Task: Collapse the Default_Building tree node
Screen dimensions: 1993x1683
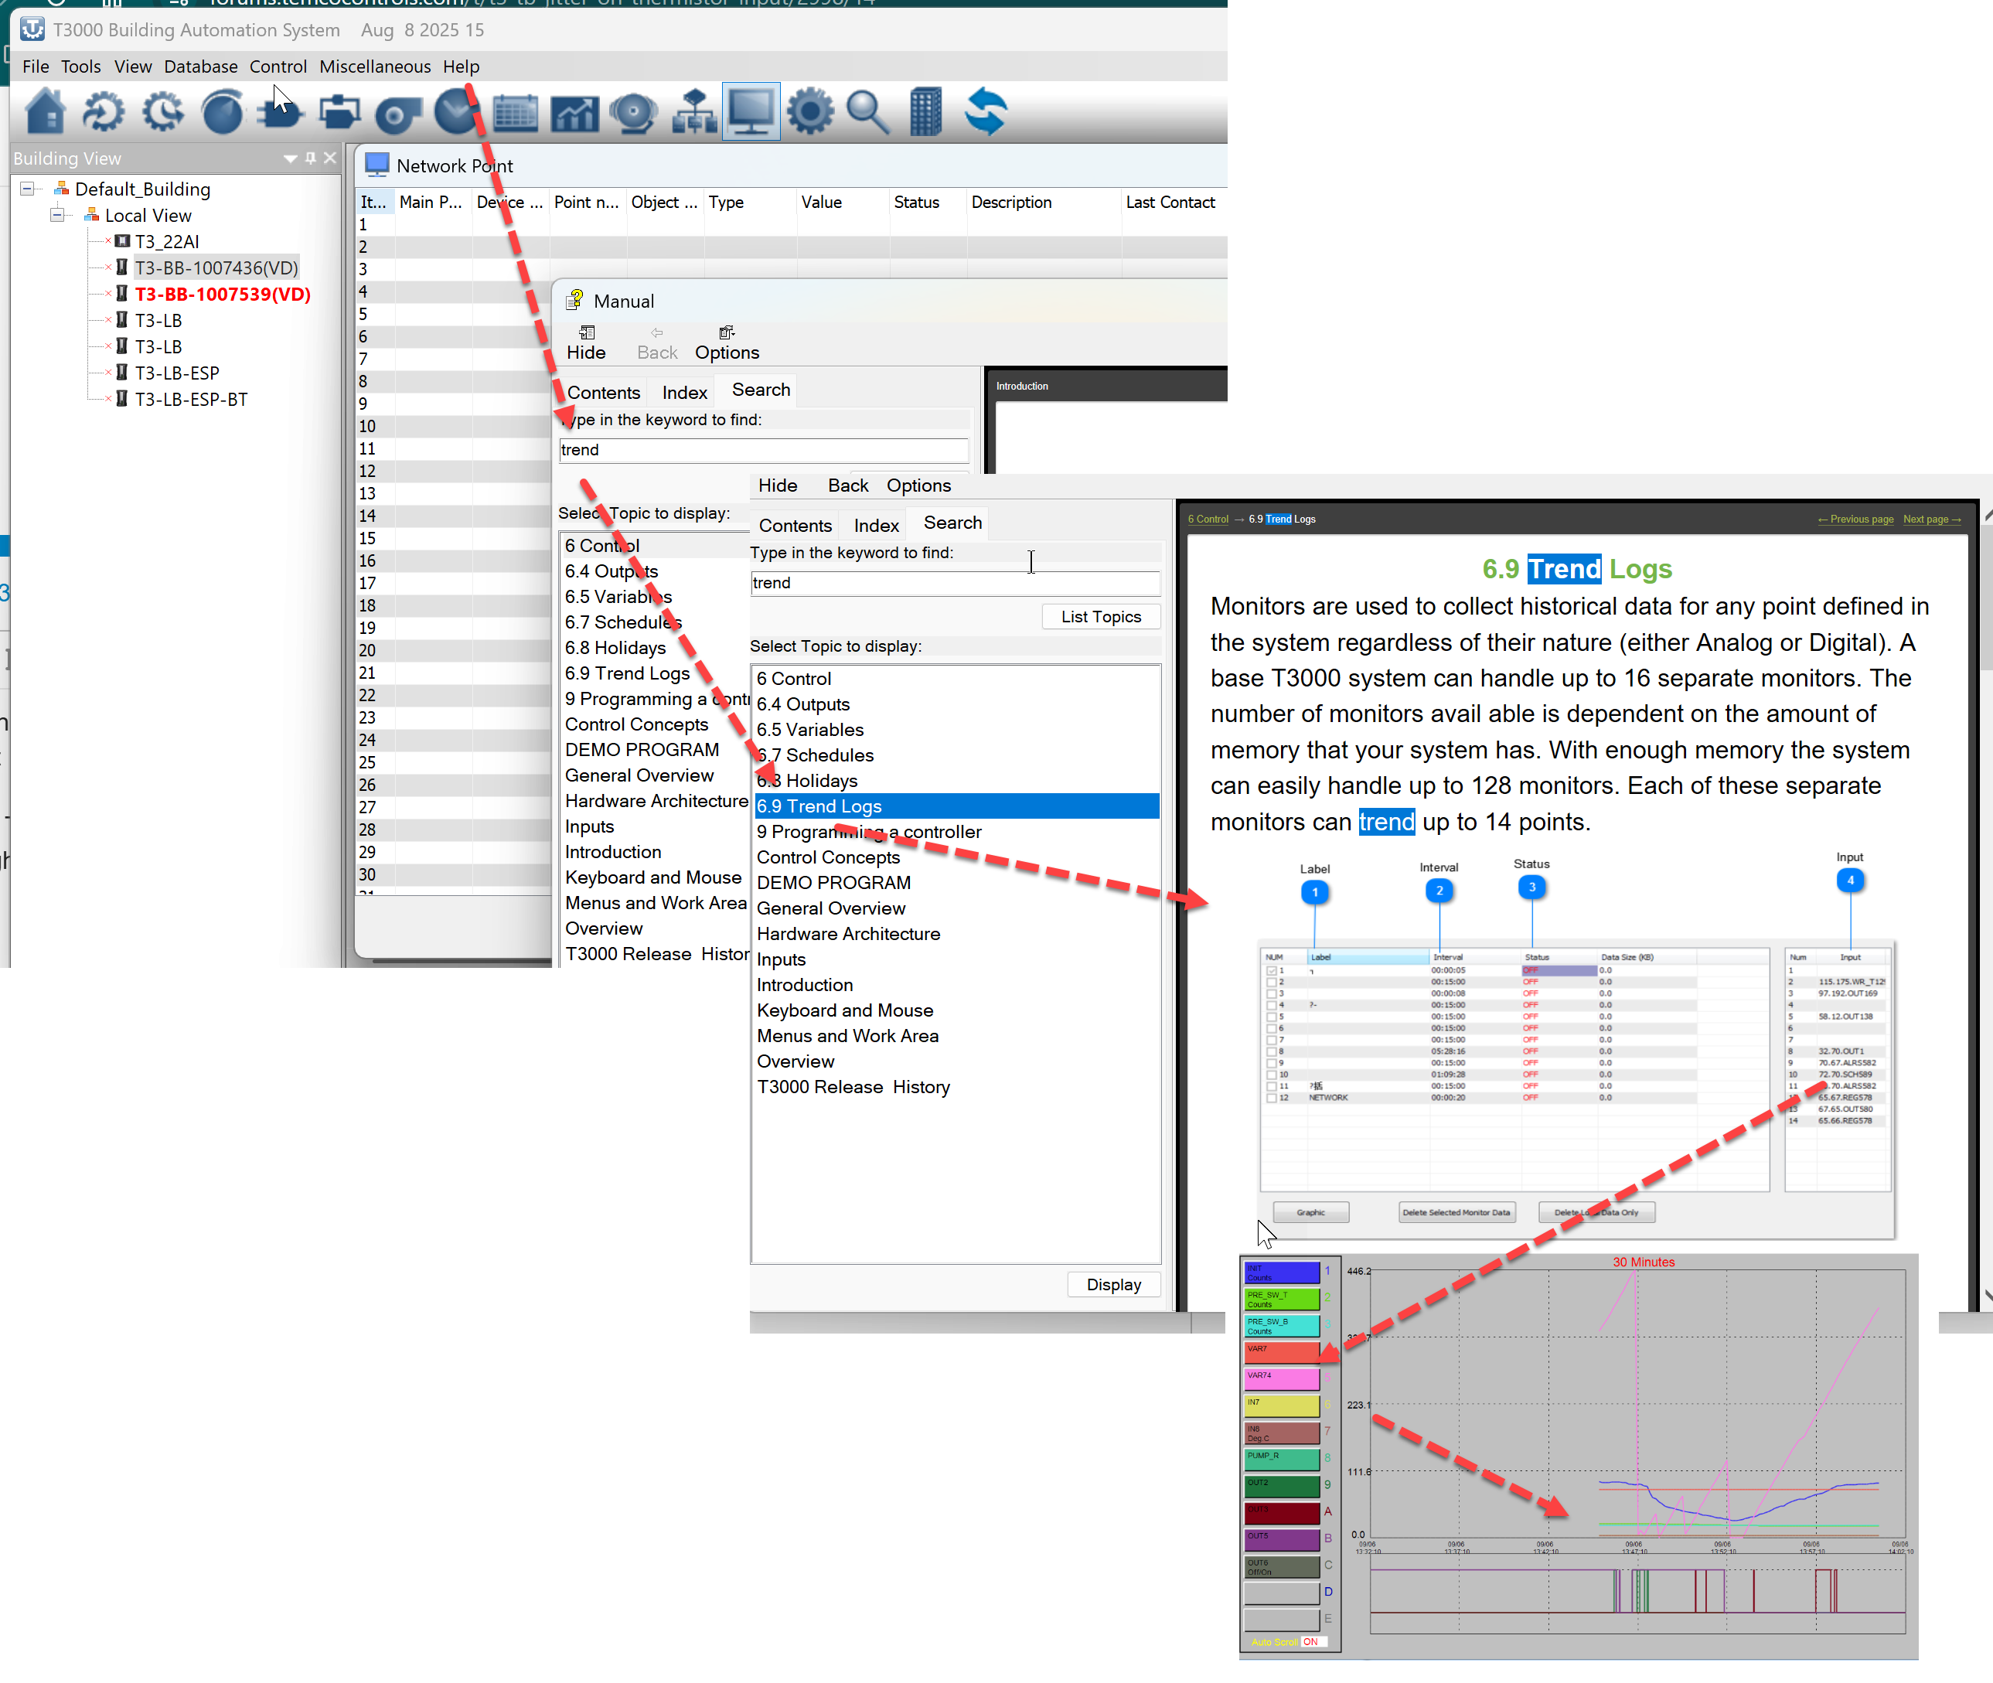Action: pyautogui.click(x=28, y=189)
